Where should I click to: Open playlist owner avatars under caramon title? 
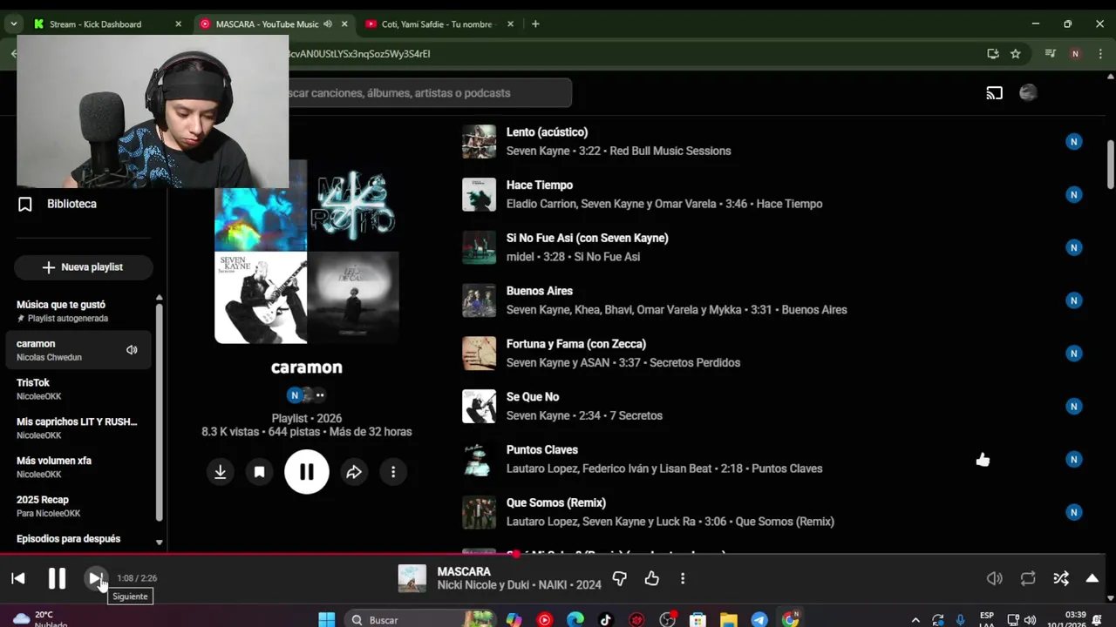tap(306, 395)
